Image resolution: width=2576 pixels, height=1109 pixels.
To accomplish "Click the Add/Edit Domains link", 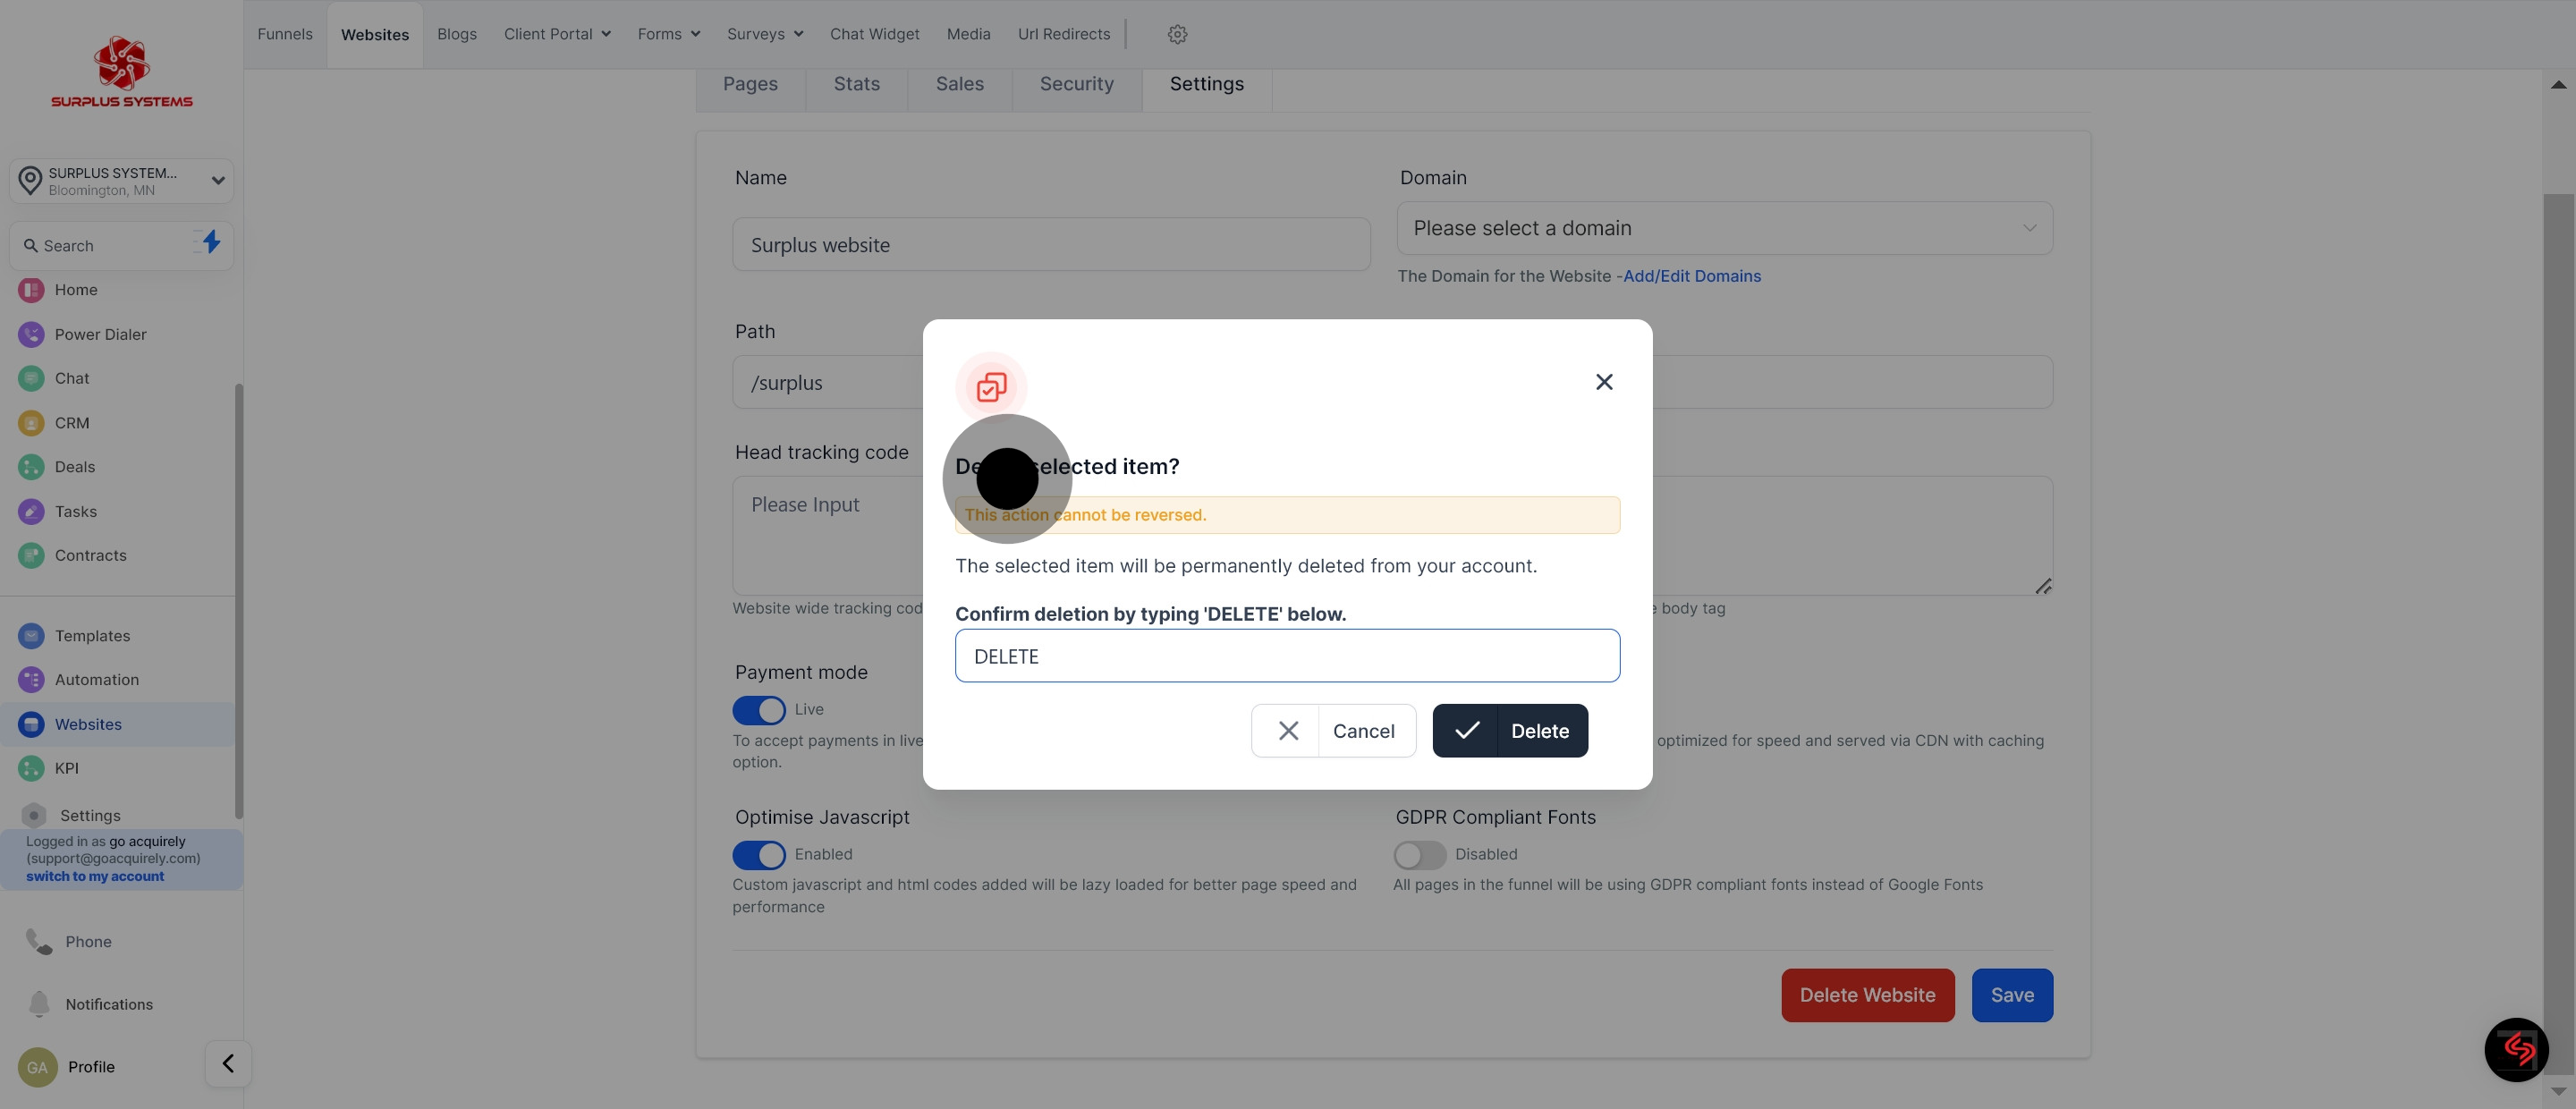I will [1691, 276].
